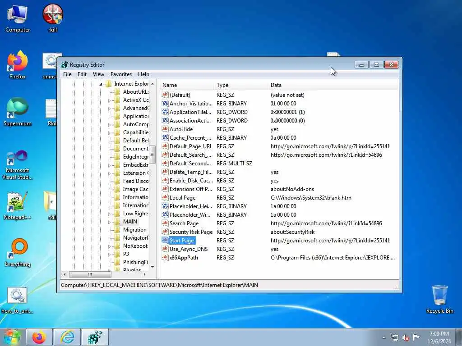Expand the Low Rights key

click(x=109, y=214)
